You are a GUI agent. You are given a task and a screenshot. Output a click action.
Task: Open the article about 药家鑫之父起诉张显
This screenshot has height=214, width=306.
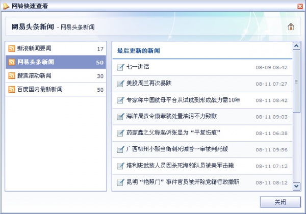click(x=202, y=133)
